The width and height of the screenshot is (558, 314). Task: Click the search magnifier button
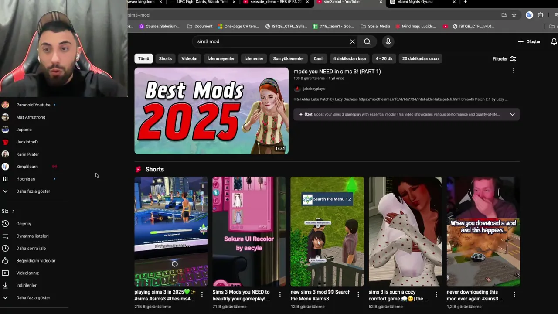(x=367, y=41)
